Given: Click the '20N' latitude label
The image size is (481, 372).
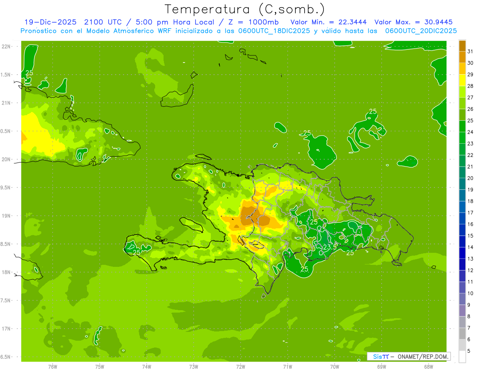Looking at the screenshot, I should tap(6, 159).
